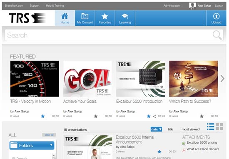The height and width of the screenshot is (159, 229).
Task: Expand the Folders dropdown
Action: click(x=32, y=145)
